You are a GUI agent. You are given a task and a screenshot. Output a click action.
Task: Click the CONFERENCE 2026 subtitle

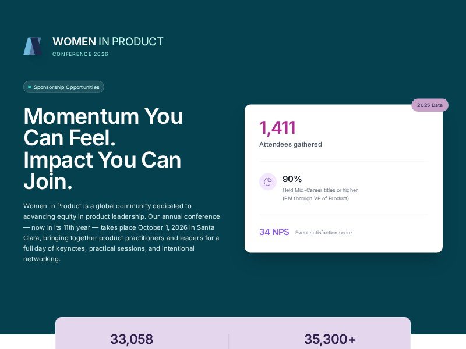point(80,54)
